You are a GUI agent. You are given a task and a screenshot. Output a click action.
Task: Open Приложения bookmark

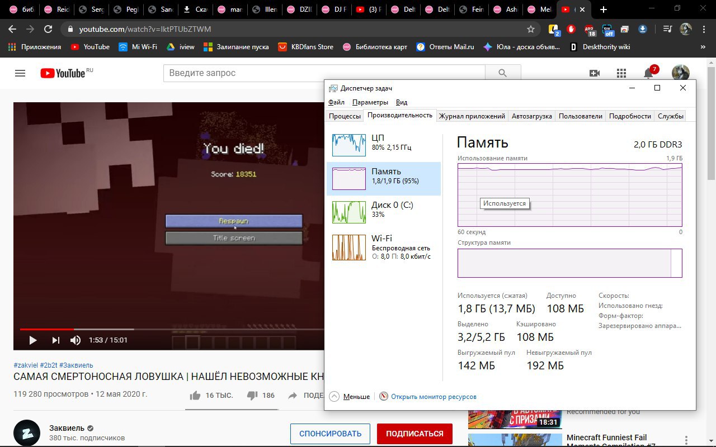(x=35, y=47)
